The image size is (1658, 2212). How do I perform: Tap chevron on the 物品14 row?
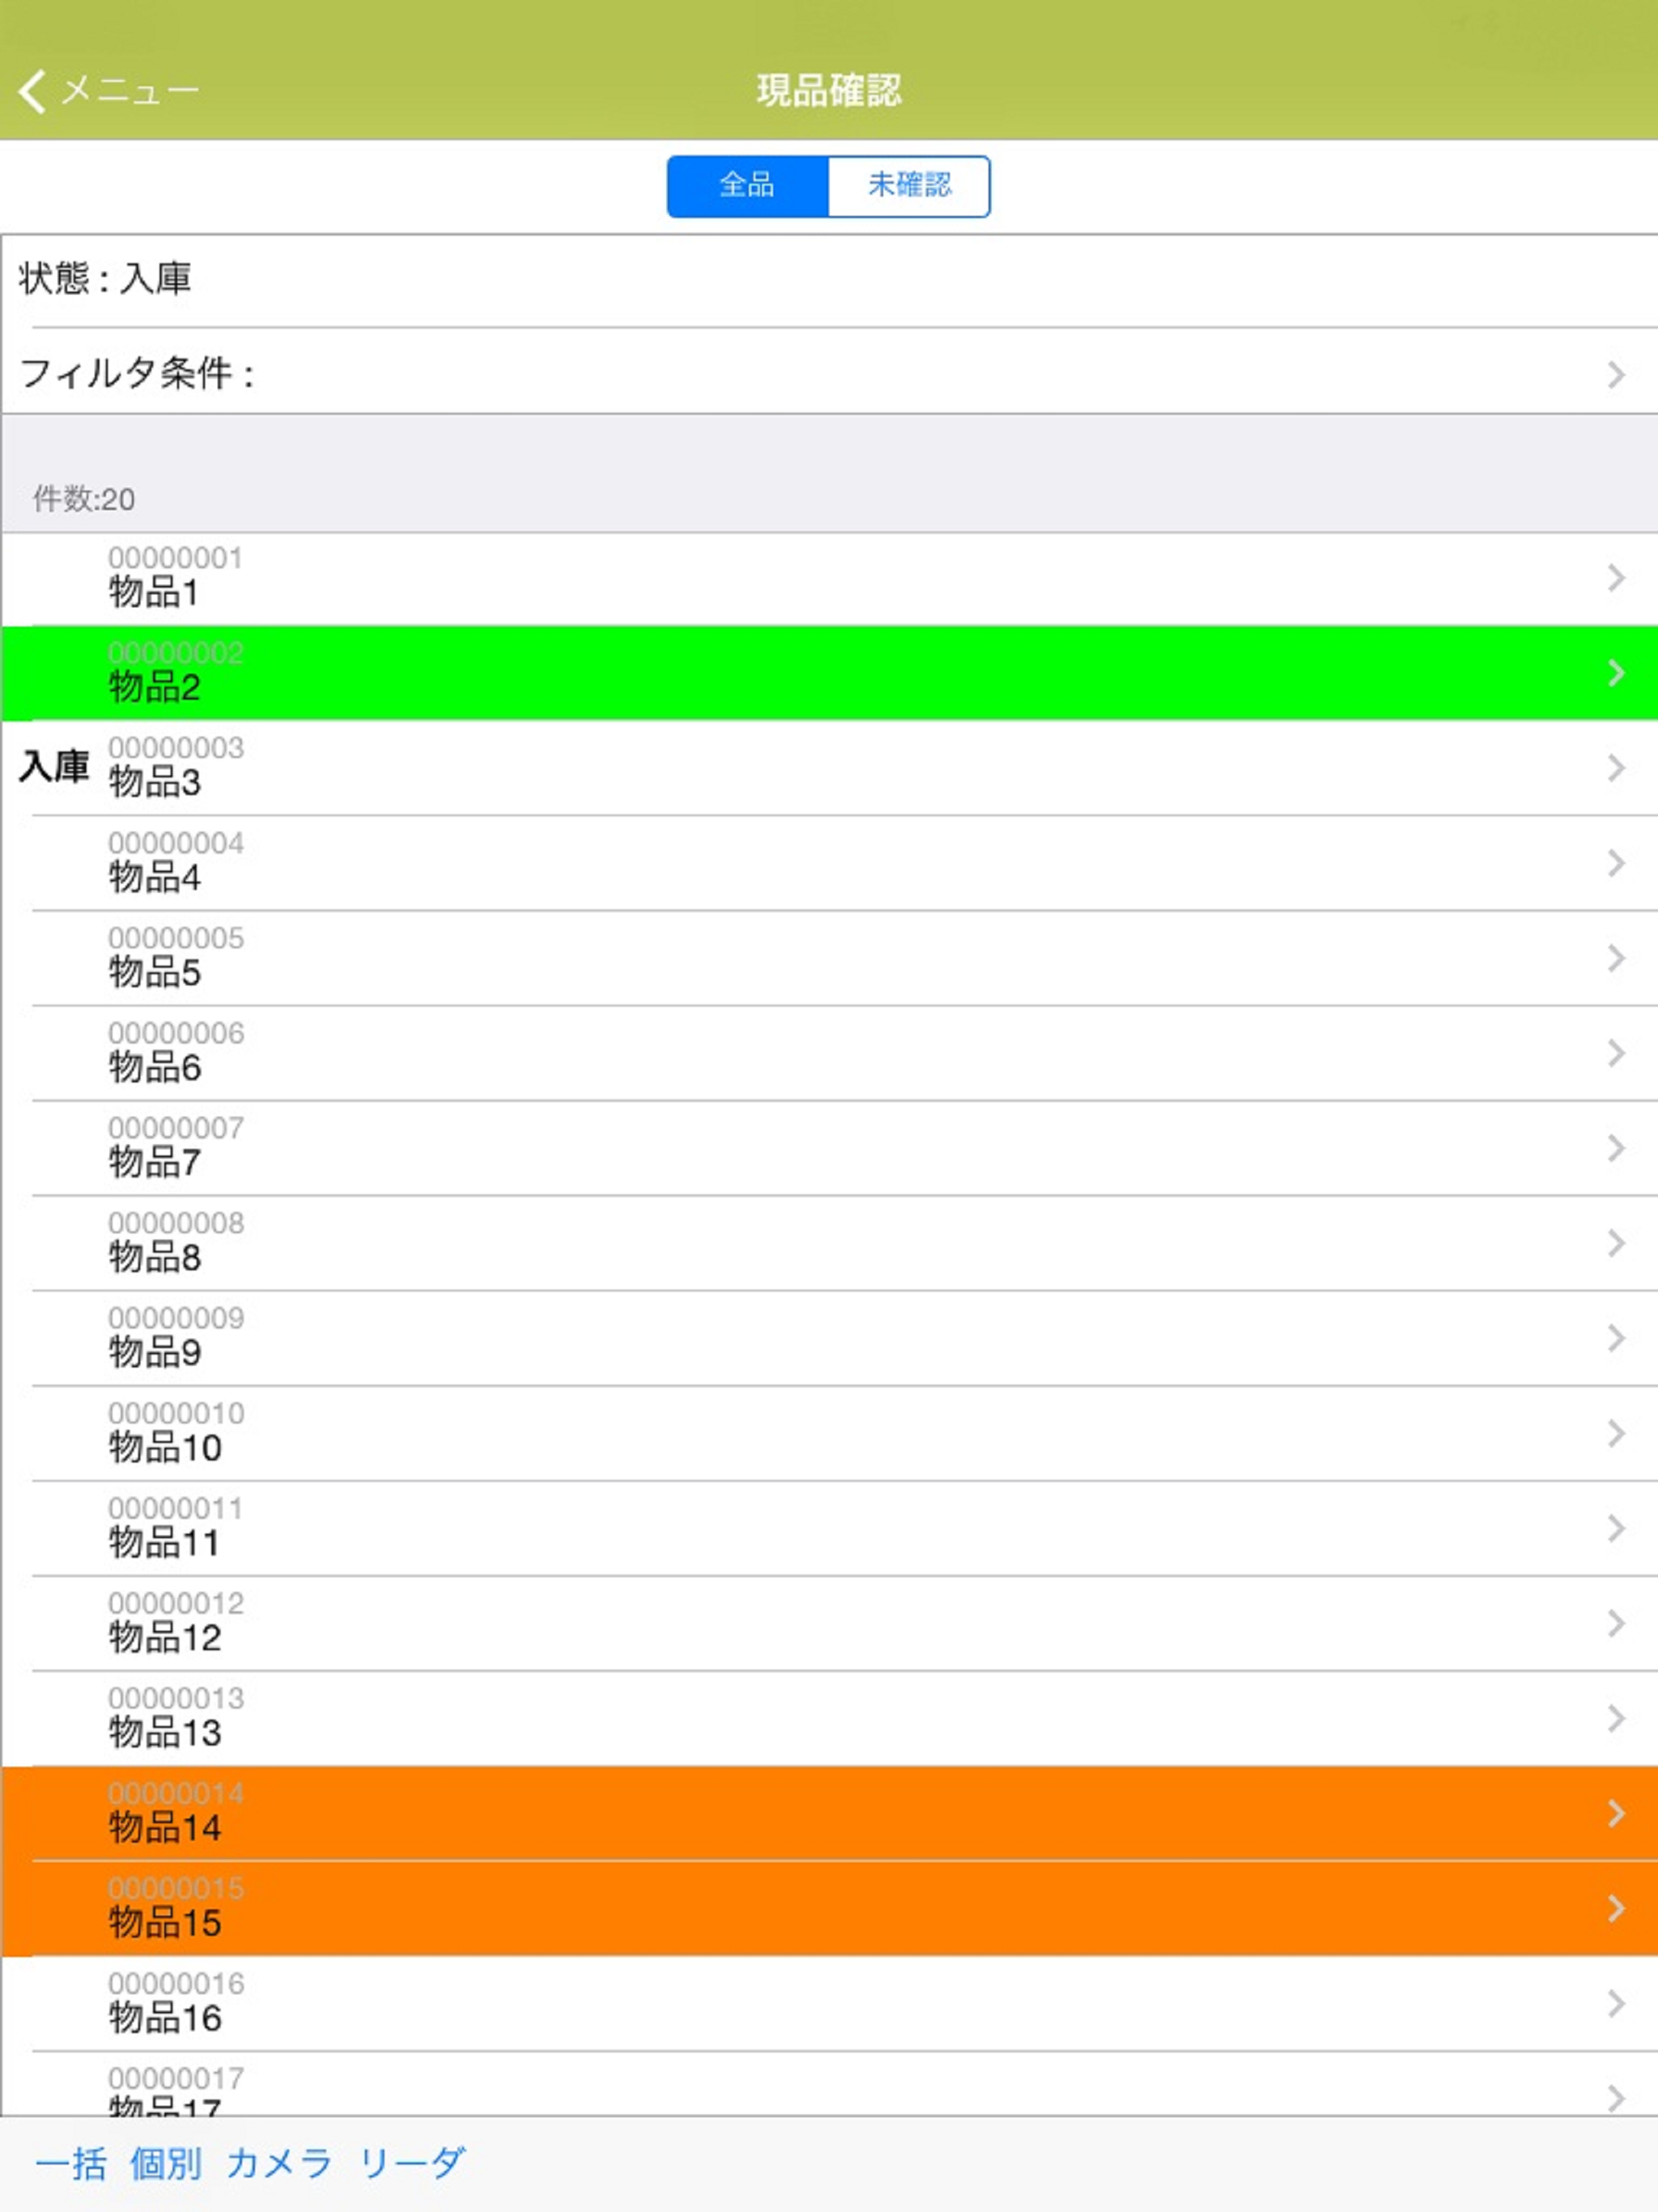click(x=1616, y=1813)
